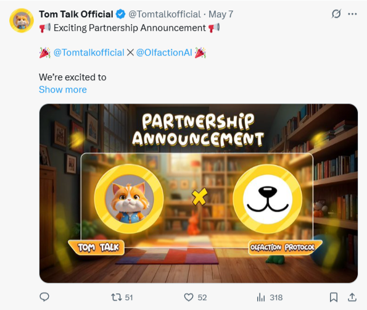Like the tweet with the heart icon

(x=189, y=298)
